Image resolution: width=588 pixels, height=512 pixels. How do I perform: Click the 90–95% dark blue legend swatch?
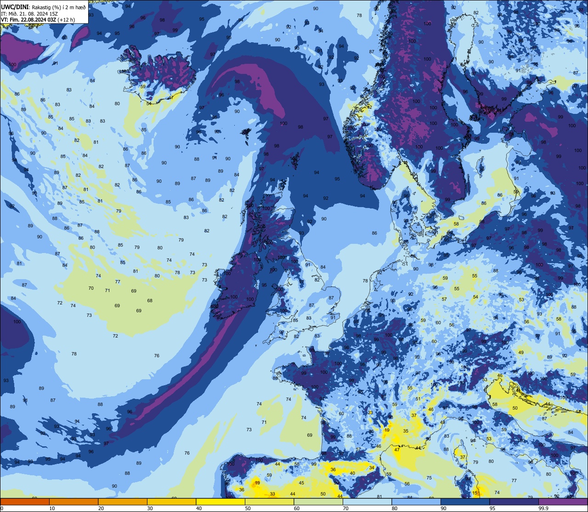click(x=465, y=502)
